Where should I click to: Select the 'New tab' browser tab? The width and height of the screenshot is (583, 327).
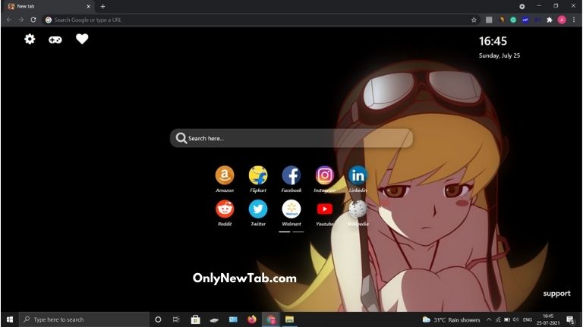[49, 6]
